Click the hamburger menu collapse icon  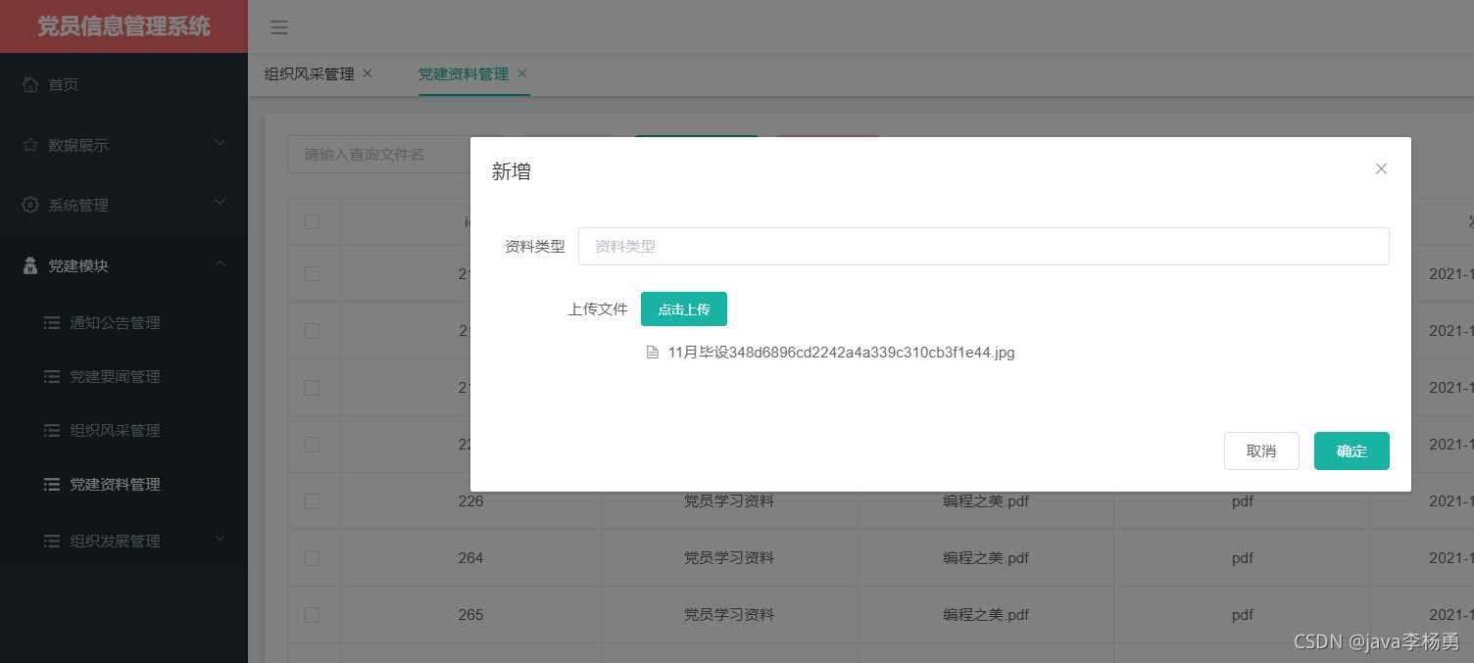tap(279, 27)
